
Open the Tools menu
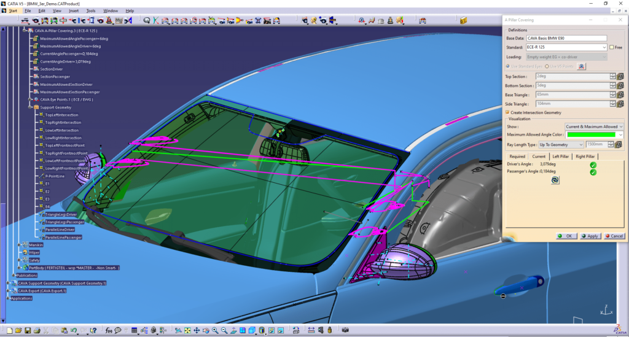click(x=91, y=11)
